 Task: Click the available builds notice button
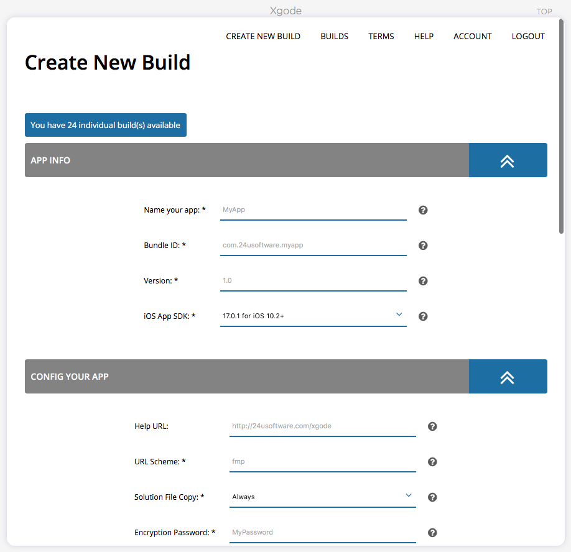pyautogui.click(x=106, y=125)
